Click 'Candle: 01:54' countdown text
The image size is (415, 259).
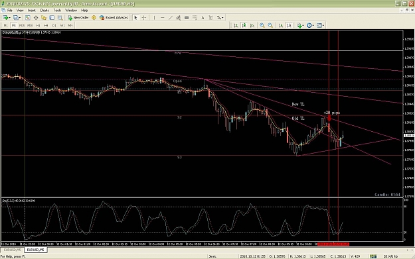388,195
